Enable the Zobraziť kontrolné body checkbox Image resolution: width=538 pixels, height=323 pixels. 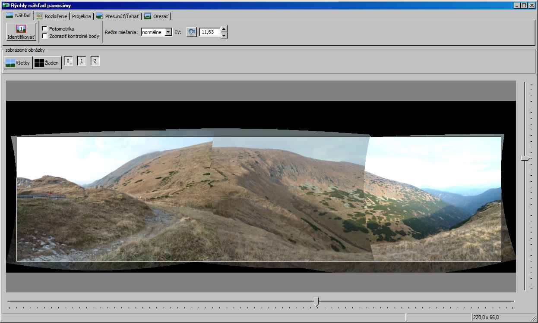44,36
